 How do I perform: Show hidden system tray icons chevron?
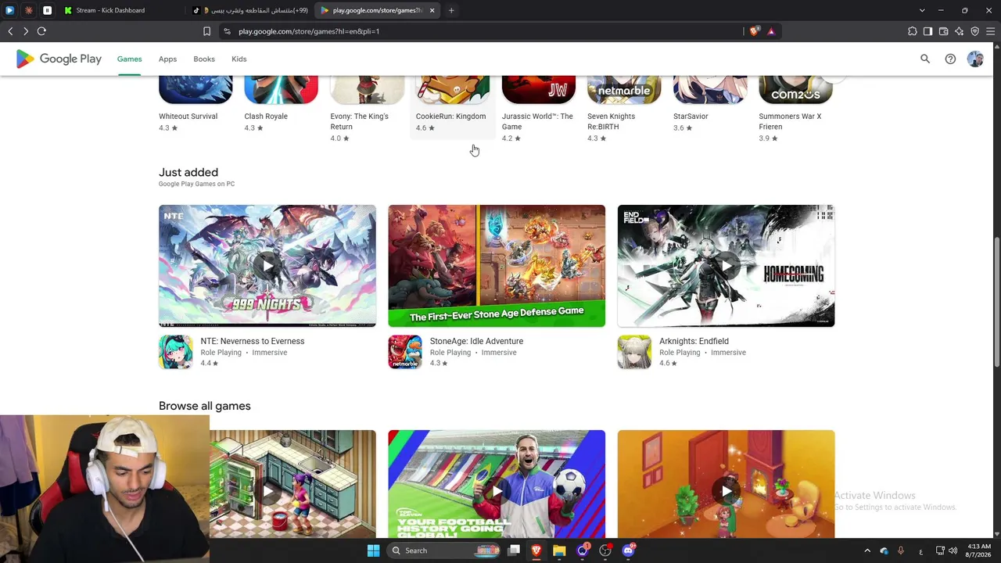tap(867, 550)
